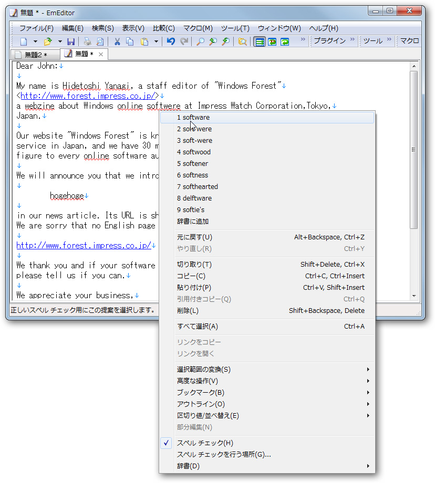Viewport: 435px width, 483px height.
Task: Open the ファイル(F) menu
Action: tap(36, 28)
